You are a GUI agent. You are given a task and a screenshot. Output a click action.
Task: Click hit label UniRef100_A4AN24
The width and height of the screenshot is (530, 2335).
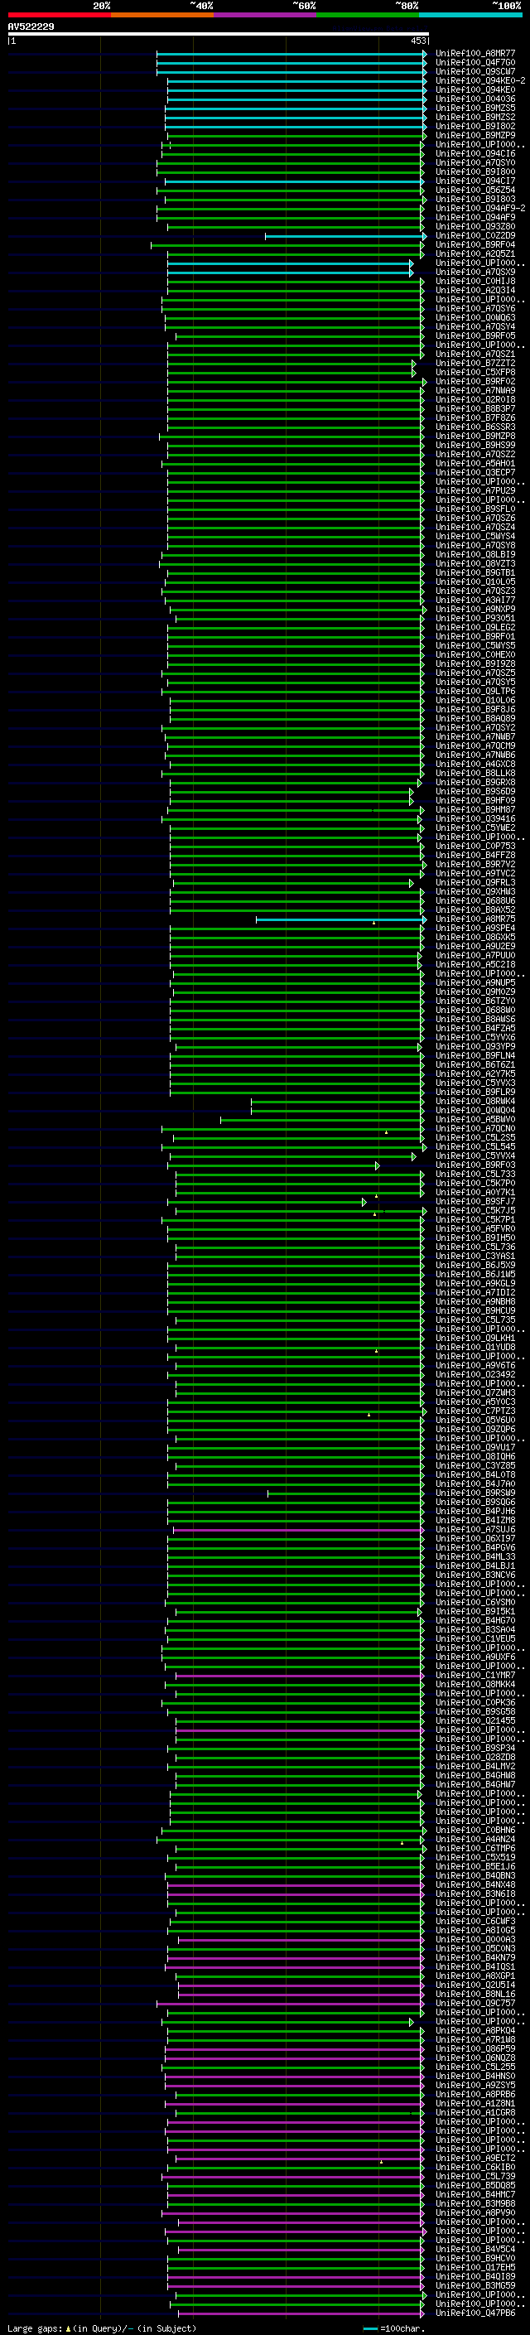click(475, 1840)
